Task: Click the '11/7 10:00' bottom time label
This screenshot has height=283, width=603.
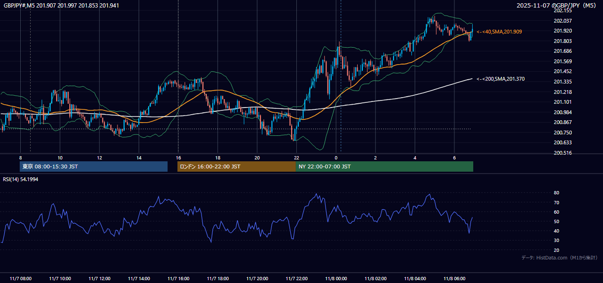Action: tap(60, 279)
